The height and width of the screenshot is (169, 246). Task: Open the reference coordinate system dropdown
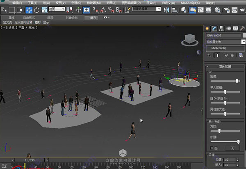pos(57,9)
